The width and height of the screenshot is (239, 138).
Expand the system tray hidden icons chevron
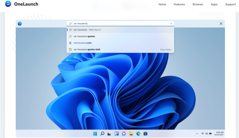(197, 134)
